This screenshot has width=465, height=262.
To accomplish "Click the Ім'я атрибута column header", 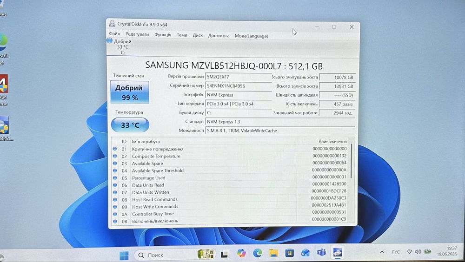I will [x=213, y=142].
